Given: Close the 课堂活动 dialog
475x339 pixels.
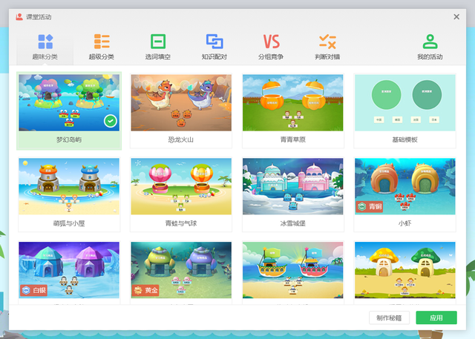Looking at the screenshot, I should pyautogui.click(x=456, y=16).
